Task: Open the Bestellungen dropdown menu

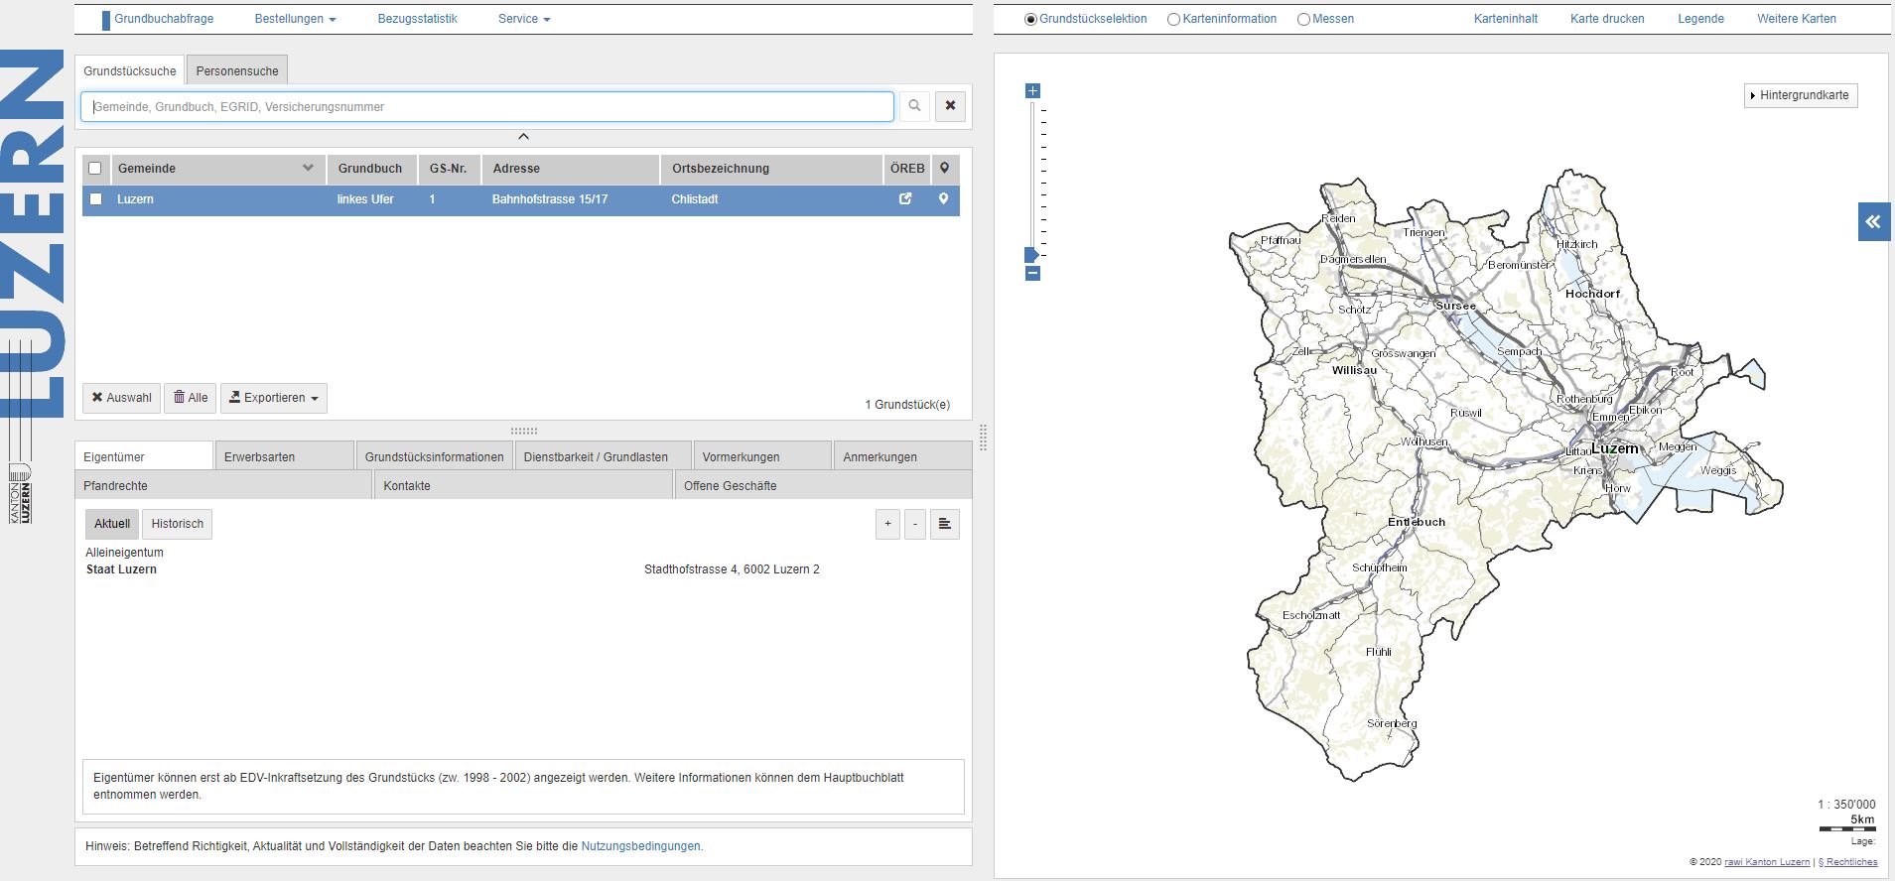Action: click(295, 19)
